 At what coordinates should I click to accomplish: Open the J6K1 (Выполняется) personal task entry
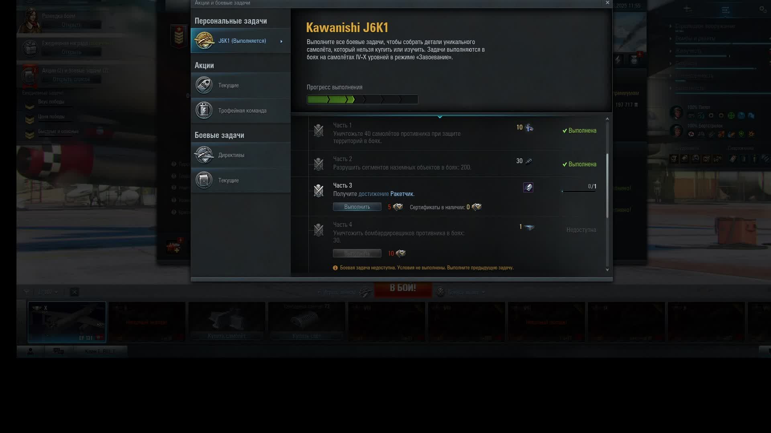click(x=242, y=41)
